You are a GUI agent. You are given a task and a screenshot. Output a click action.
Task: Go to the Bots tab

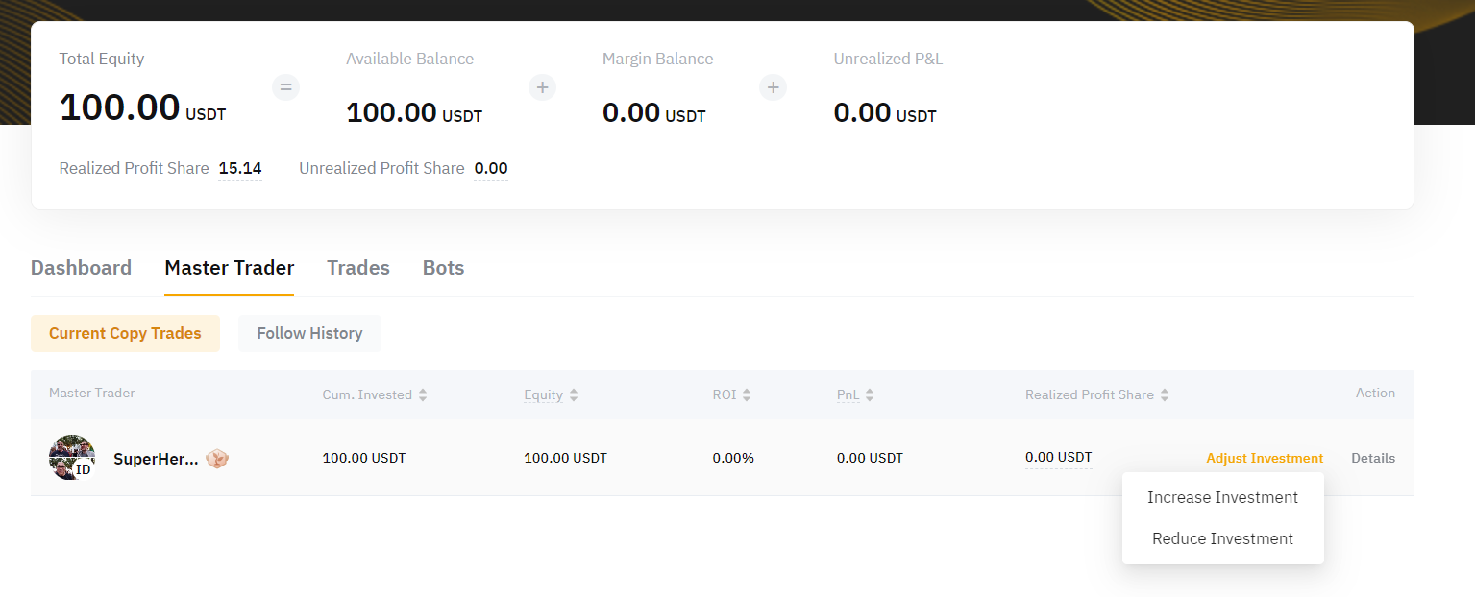(443, 268)
